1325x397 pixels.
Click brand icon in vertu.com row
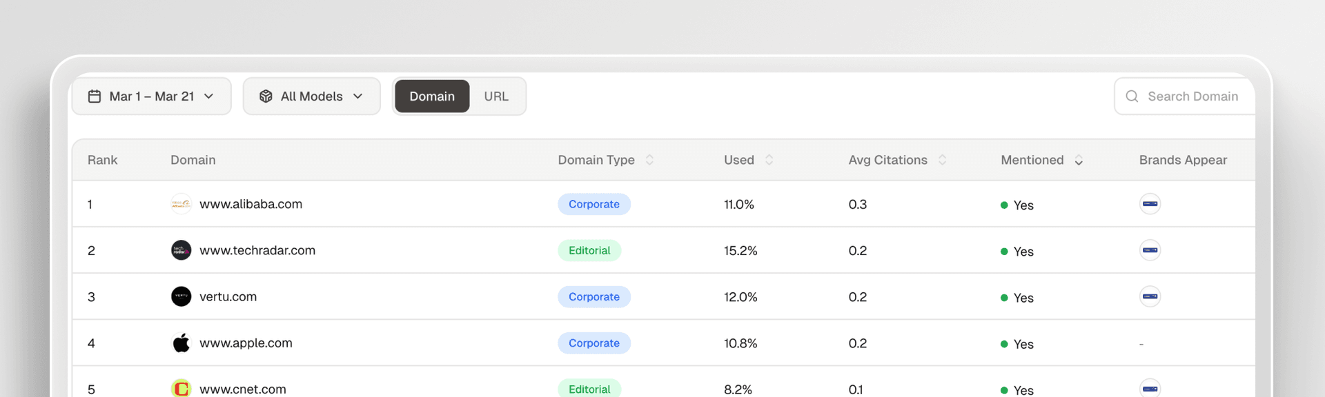[1150, 296]
